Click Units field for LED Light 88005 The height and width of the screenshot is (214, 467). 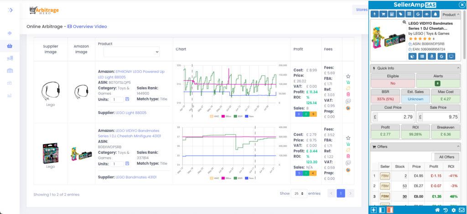point(117,99)
